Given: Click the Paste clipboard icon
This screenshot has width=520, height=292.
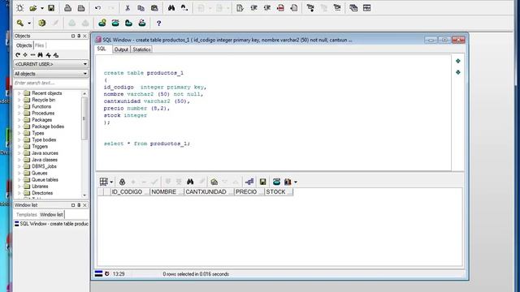Looking at the screenshot, I should pyautogui.click(x=154, y=8).
